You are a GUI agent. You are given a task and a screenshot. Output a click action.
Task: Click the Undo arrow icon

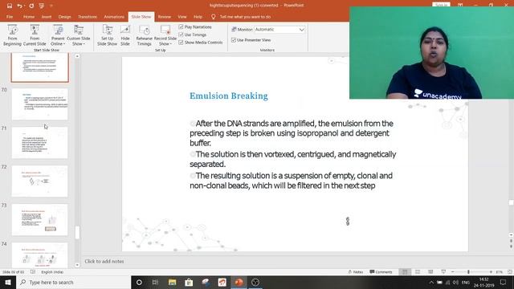(19, 6)
